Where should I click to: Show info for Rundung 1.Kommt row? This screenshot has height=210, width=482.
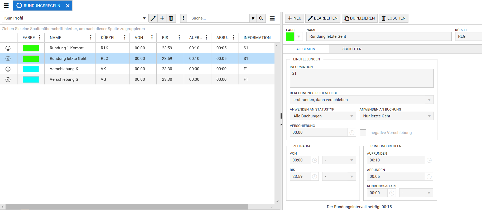[8, 48]
